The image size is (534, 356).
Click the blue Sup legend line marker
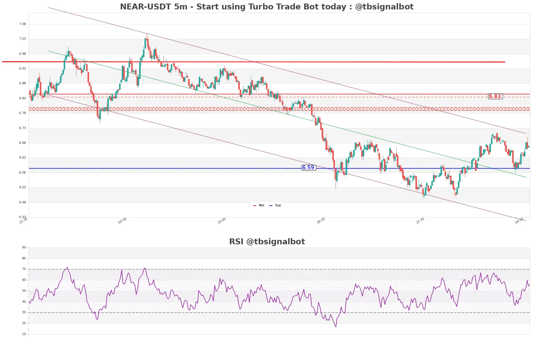pyautogui.click(x=271, y=206)
